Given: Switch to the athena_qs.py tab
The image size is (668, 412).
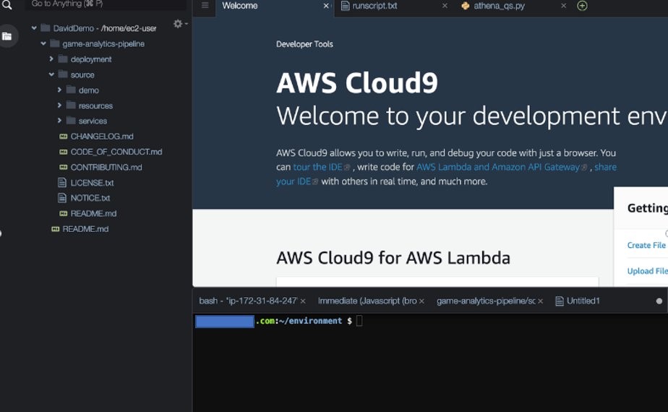Looking at the screenshot, I should click(499, 6).
